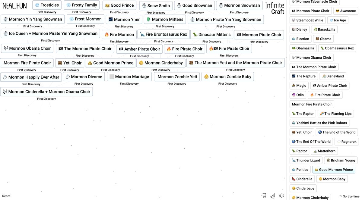Select the Snow Smith element
The height and width of the screenshot is (200, 362).
point(156,6)
